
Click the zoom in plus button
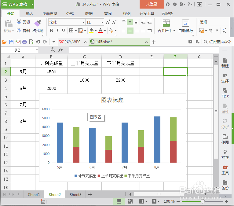226,201
